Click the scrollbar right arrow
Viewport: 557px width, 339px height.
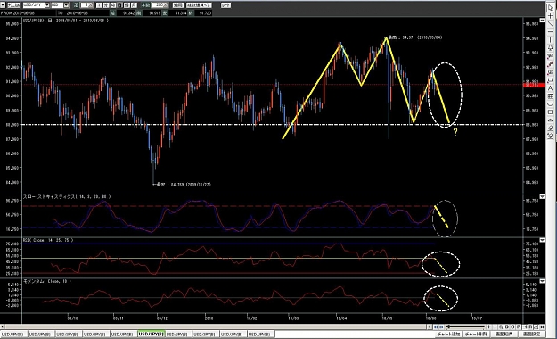(x=430, y=327)
